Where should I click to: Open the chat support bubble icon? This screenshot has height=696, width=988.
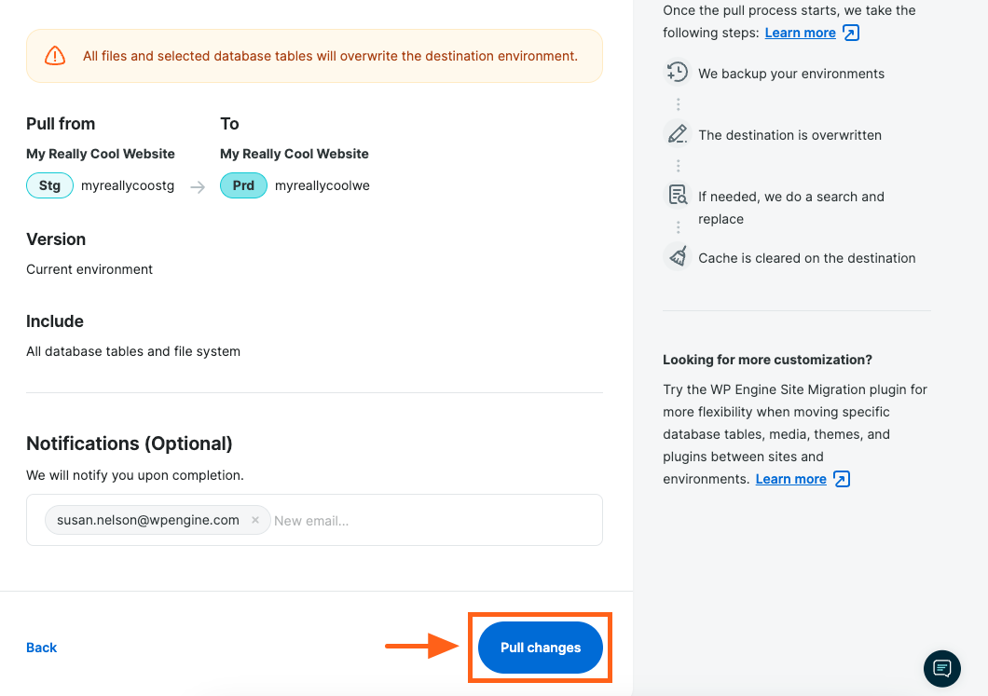[941, 667]
